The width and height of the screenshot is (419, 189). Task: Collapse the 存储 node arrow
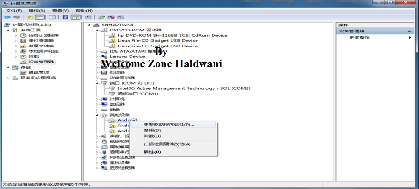click(8, 67)
